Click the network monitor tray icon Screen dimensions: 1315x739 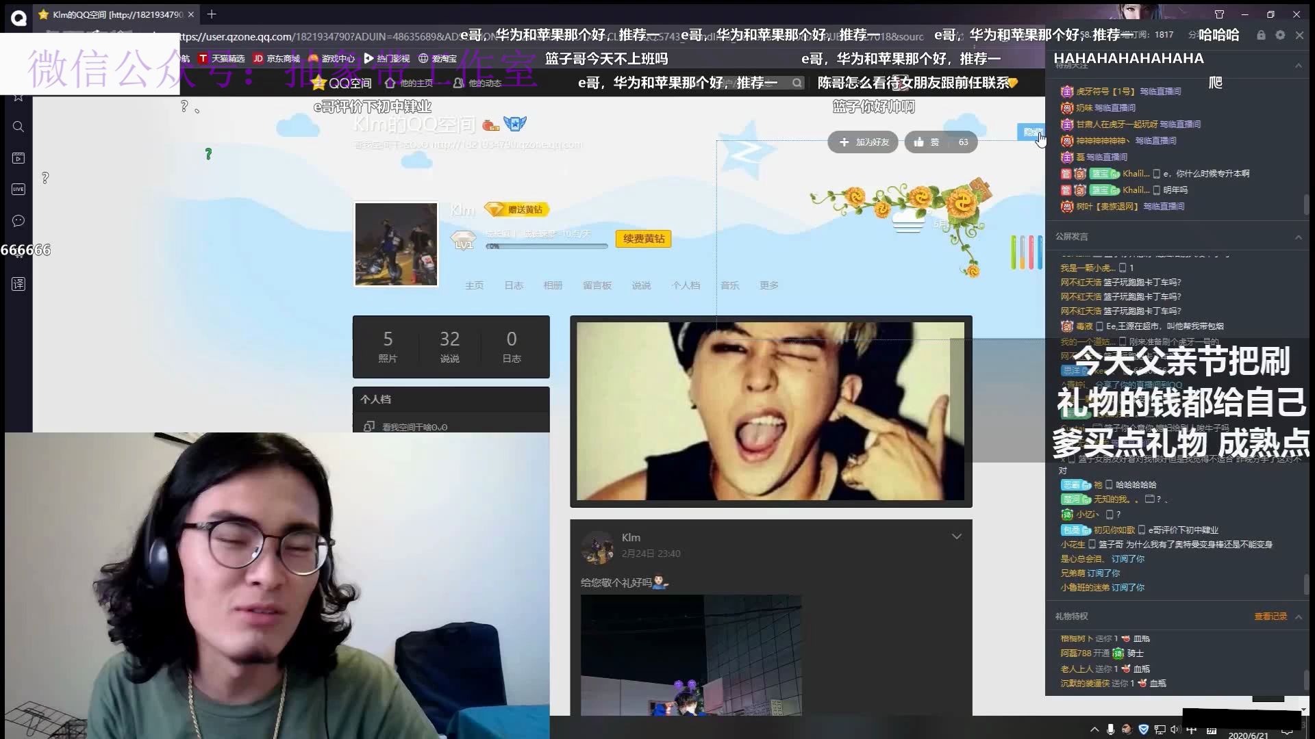pyautogui.click(x=1160, y=729)
